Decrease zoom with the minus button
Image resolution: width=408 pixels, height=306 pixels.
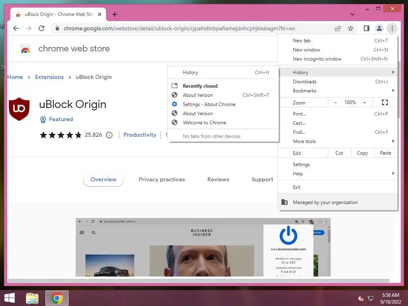coord(335,102)
